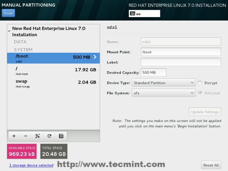Collapse the New Red Hat Enterprise Linux installation tree

(9, 31)
